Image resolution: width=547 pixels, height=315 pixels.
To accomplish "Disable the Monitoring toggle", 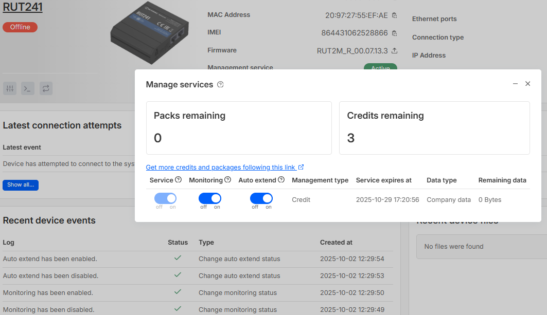I will (x=210, y=198).
